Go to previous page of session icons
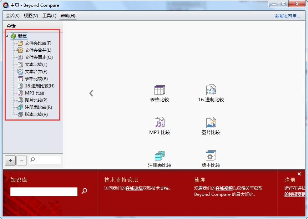308x219 pixels. pyautogui.click(x=91, y=93)
